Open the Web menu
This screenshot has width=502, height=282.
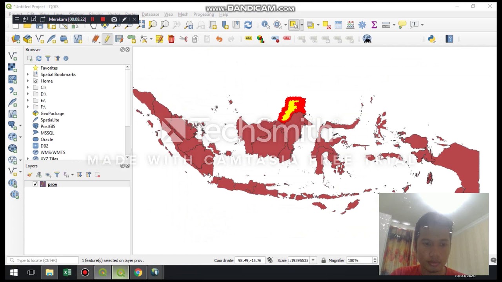tap(168, 14)
